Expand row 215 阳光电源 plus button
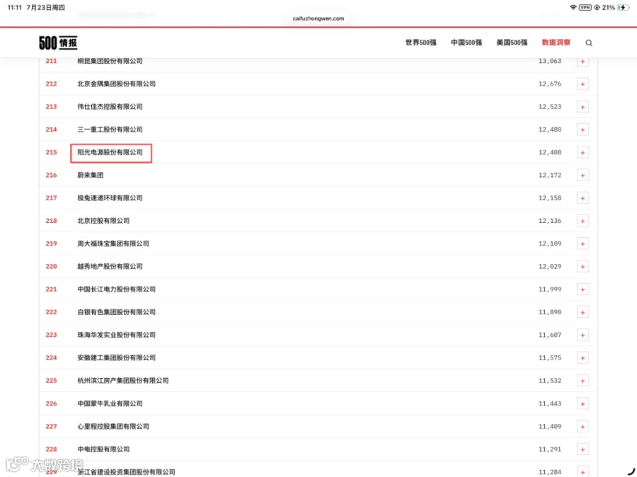637x477 pixels. [583, 153]
